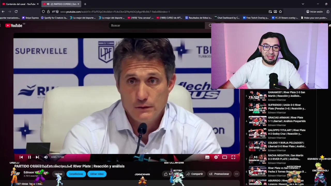This screenshot has height=186, width=331.
Task: Open the Spotify for Creators bookmark
Action: tap(54, 18)
